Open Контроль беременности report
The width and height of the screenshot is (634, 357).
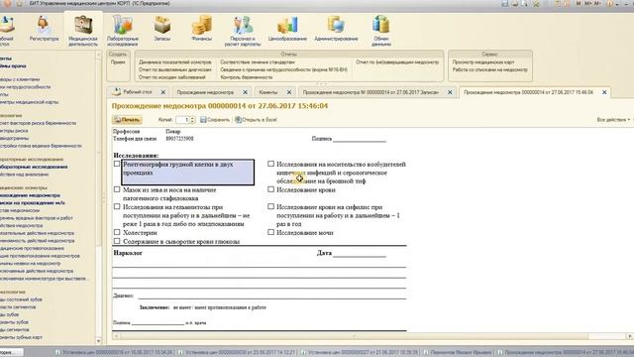pyautogui.click(x=247, y=77)
